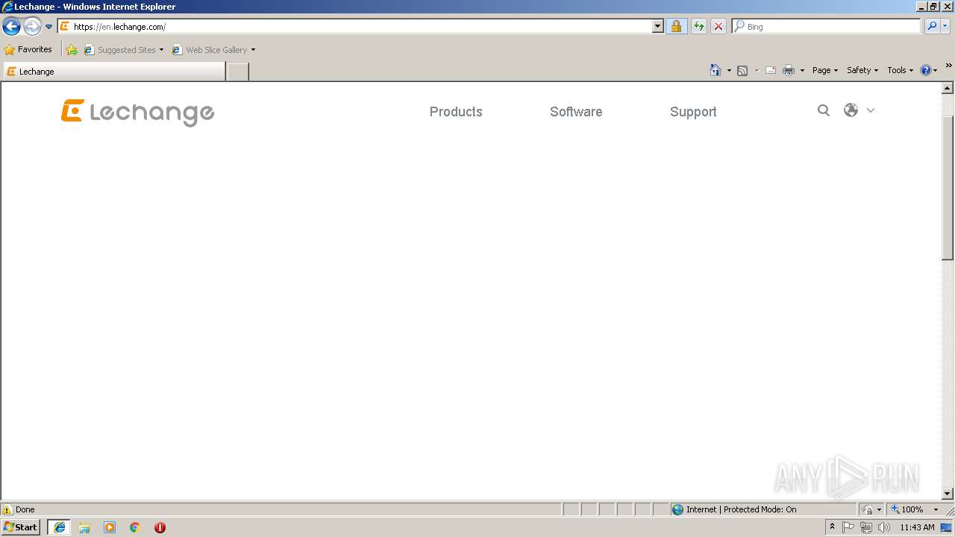Click the Back navigation arrow
This screenshot has width=955, height=537.
[x=11, y=27]
